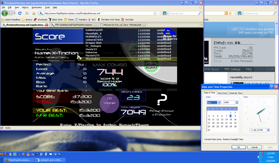279x163 pixels.
Task: Open the May month dropdown
Action: point(219,102)
